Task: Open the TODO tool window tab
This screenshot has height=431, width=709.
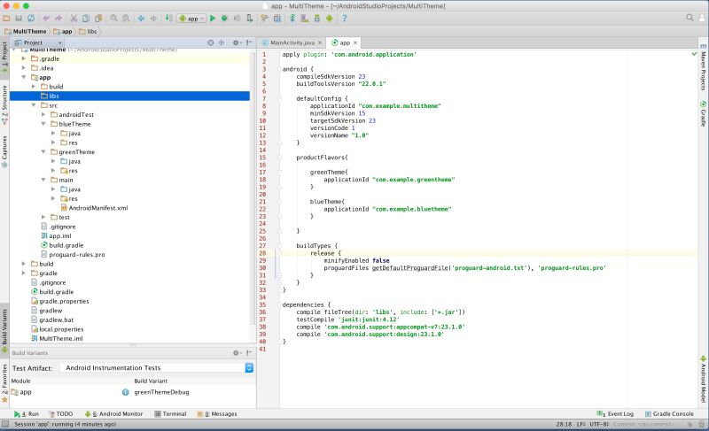Action: click(x=60, y=414)
